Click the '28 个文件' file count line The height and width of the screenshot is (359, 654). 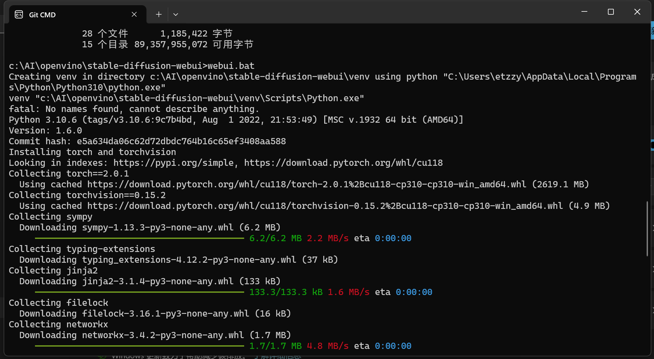pos(157,34)
